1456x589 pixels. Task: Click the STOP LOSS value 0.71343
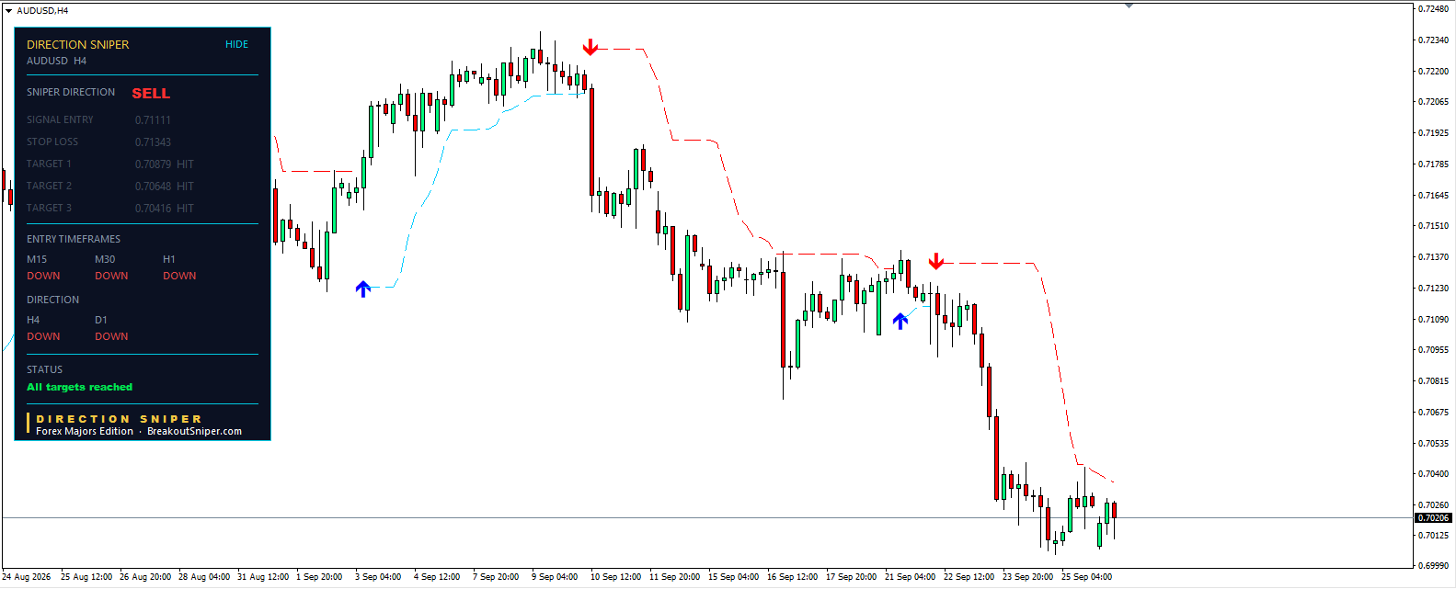click(153, 142)
